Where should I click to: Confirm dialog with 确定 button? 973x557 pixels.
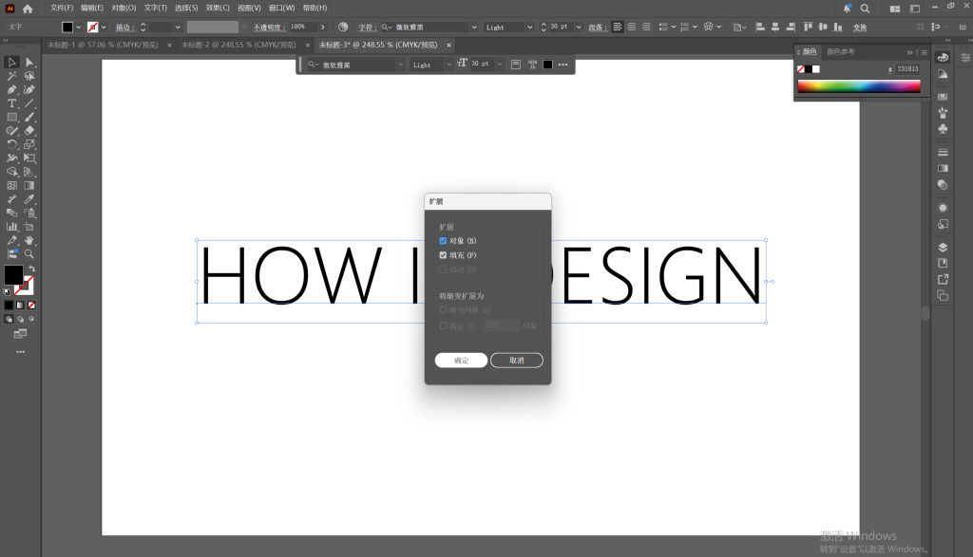[x=461, y=361]
